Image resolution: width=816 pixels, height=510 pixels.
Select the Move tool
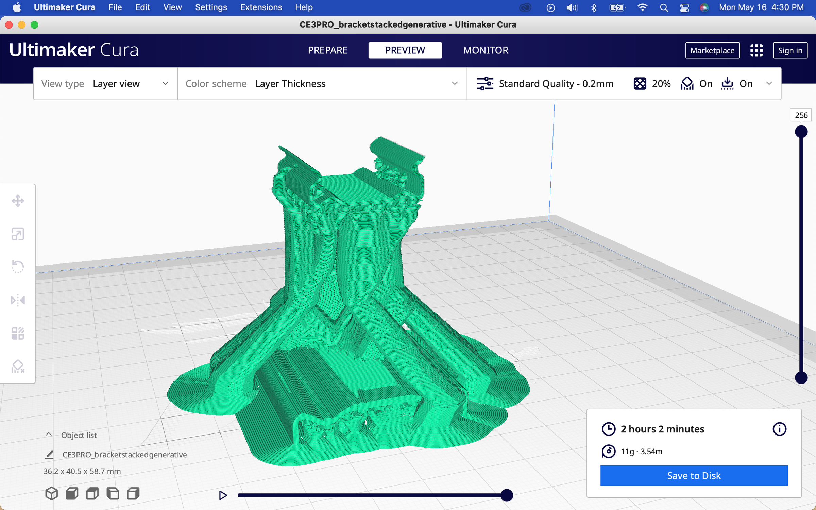(x=18, y=201)
